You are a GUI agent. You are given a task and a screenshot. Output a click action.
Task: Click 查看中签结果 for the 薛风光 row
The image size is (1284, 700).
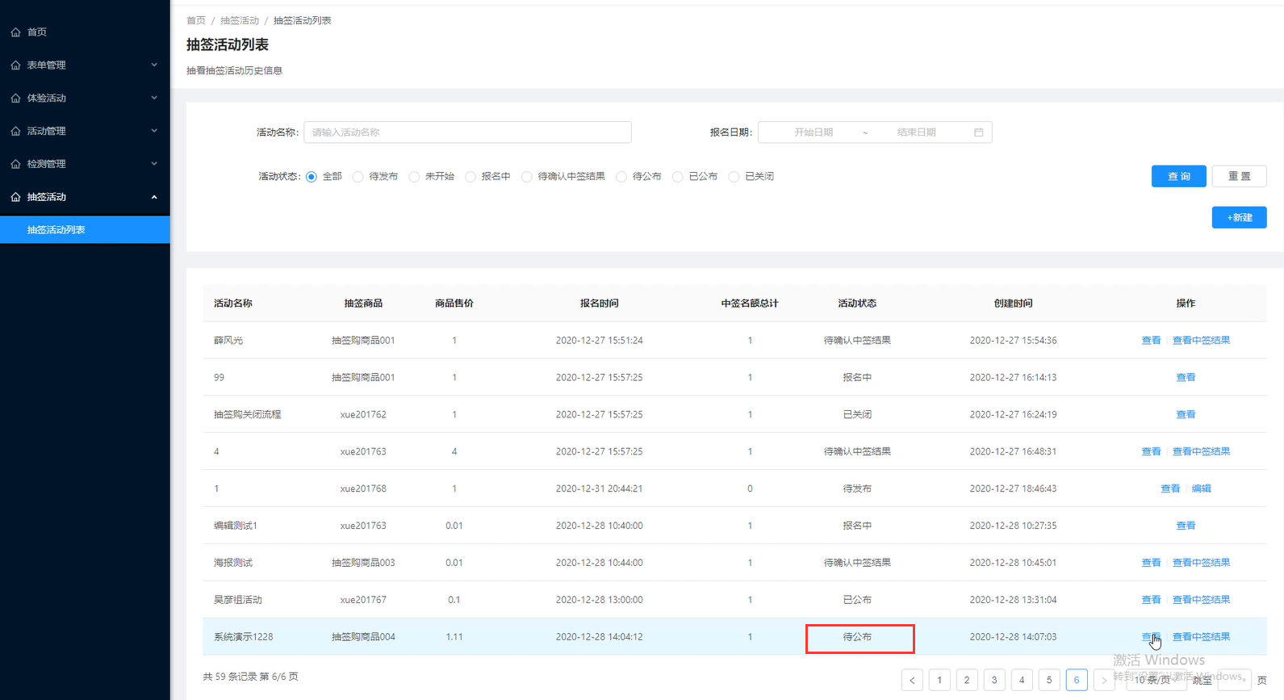(1201, 341)
